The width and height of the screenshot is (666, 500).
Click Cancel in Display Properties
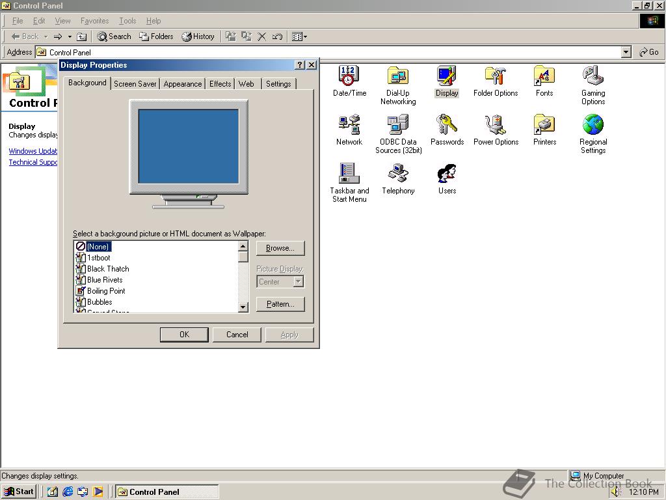237,335
